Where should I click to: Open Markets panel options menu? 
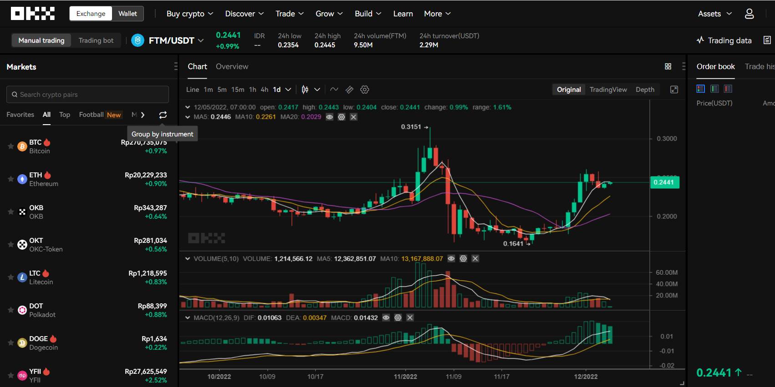(176, 66)
